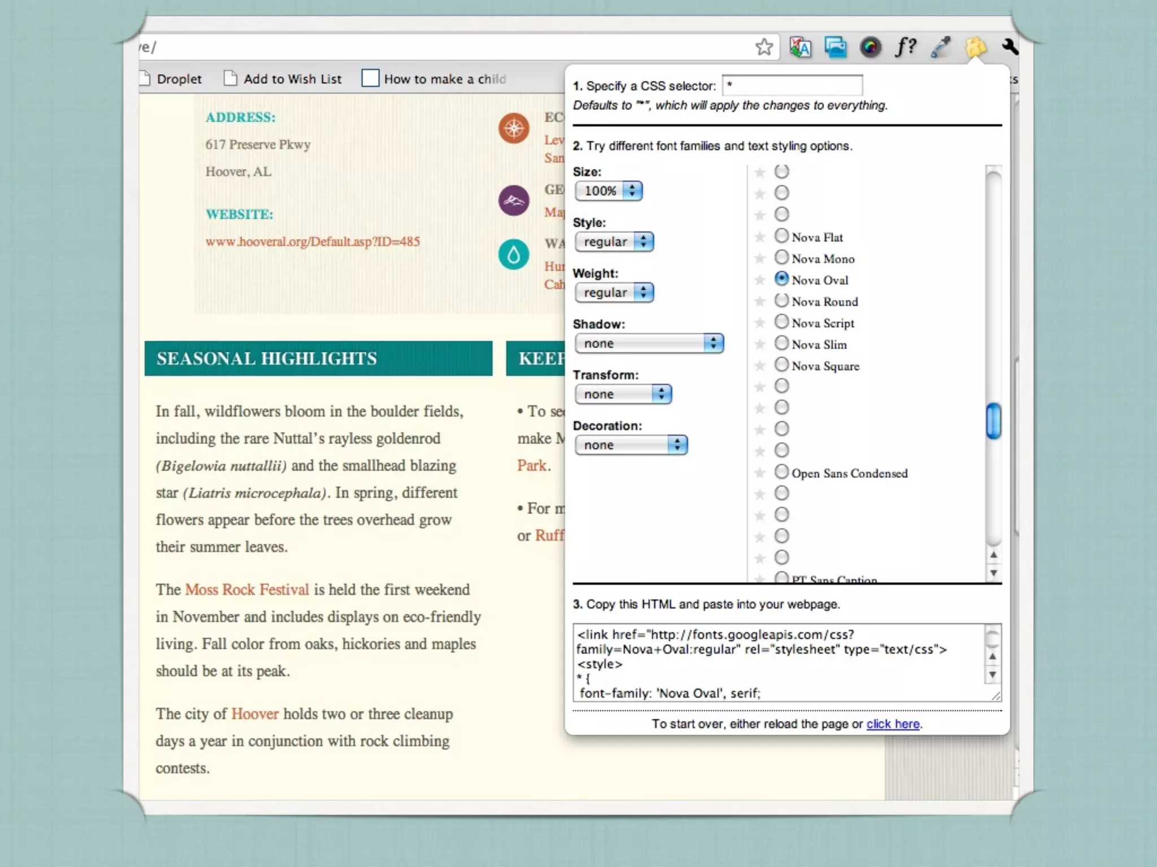
Task: Open the Decoration dropdown menu
Action: tap(631, 445)
